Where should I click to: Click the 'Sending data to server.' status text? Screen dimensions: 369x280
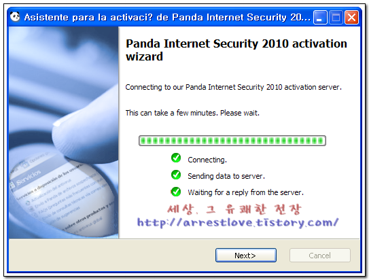[226, 176]
